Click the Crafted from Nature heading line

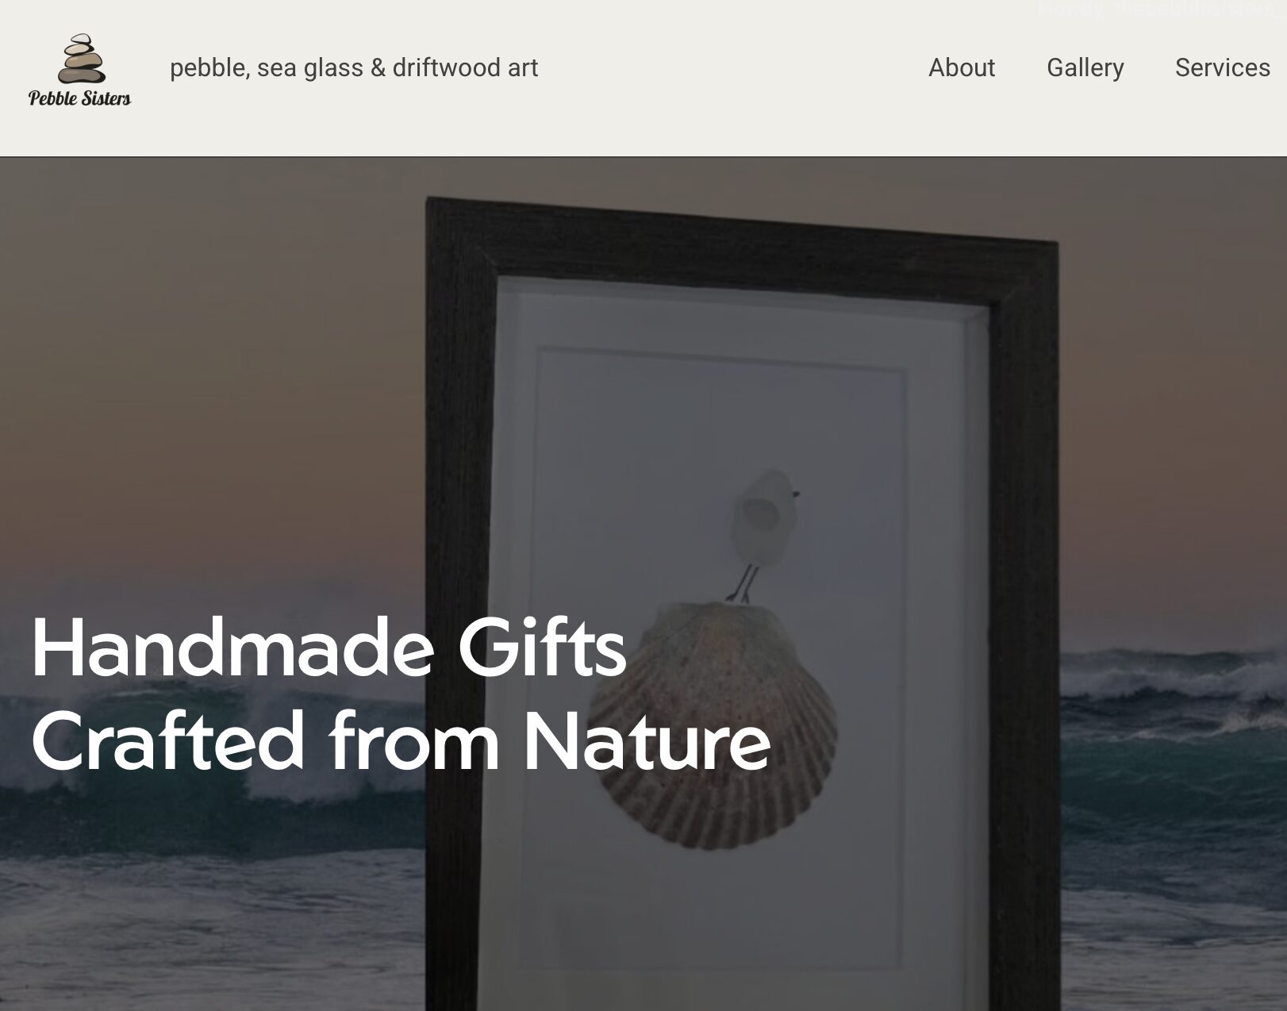click(x=401, y=742)
